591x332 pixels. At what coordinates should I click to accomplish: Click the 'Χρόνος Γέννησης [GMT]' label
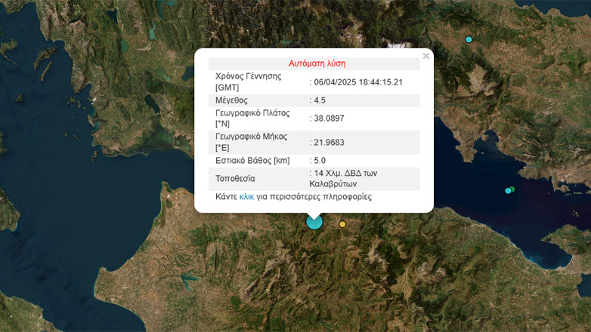[x=249, y=82]
